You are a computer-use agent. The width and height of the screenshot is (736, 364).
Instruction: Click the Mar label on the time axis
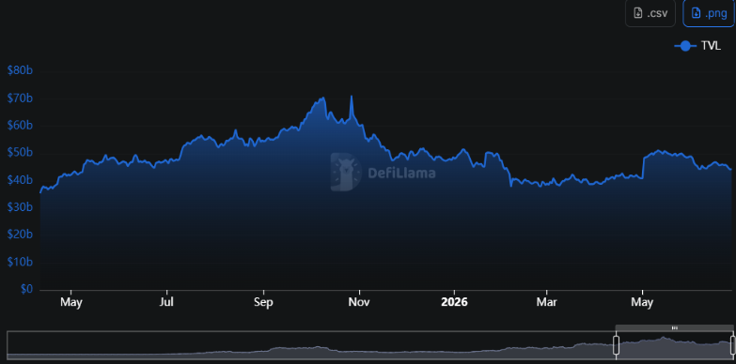547,303
